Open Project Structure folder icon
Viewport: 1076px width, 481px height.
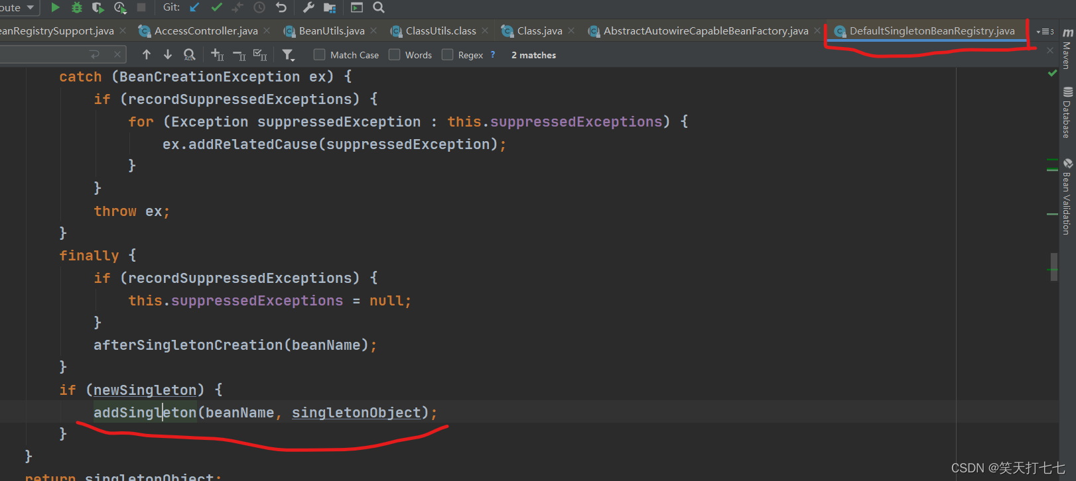tap(330, 7)
